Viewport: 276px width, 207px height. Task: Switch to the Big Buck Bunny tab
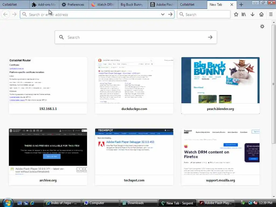coord(133,5)
